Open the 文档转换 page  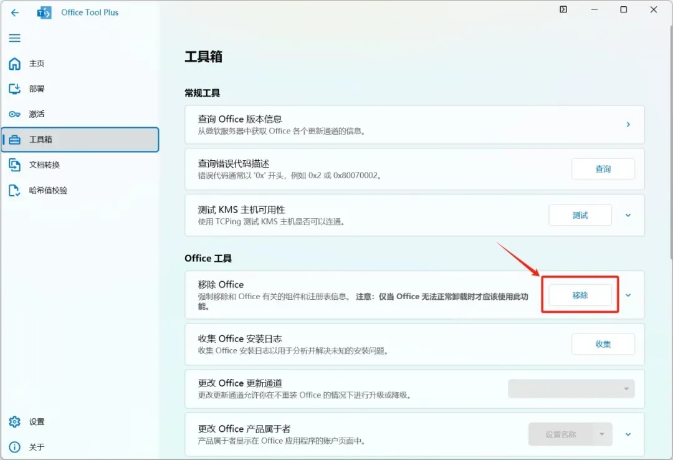[x=80, y=165]
